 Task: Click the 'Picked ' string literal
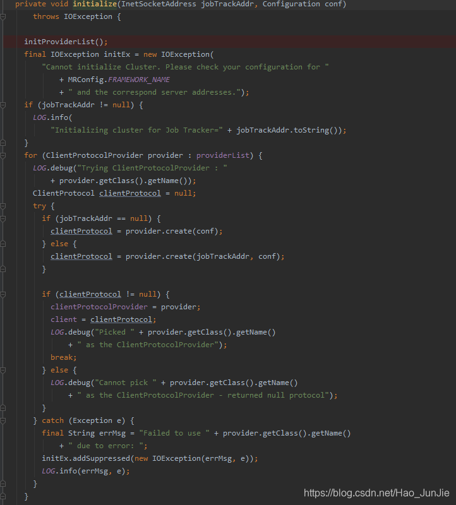(114, 332)
